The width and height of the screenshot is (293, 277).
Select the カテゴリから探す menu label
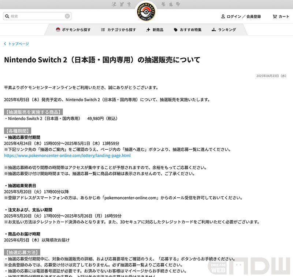coord(121,30)
